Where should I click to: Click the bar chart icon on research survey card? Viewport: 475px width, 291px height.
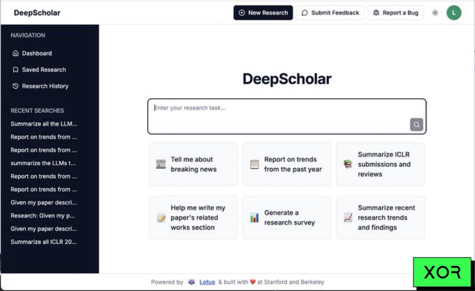click(x=254, y=218)
